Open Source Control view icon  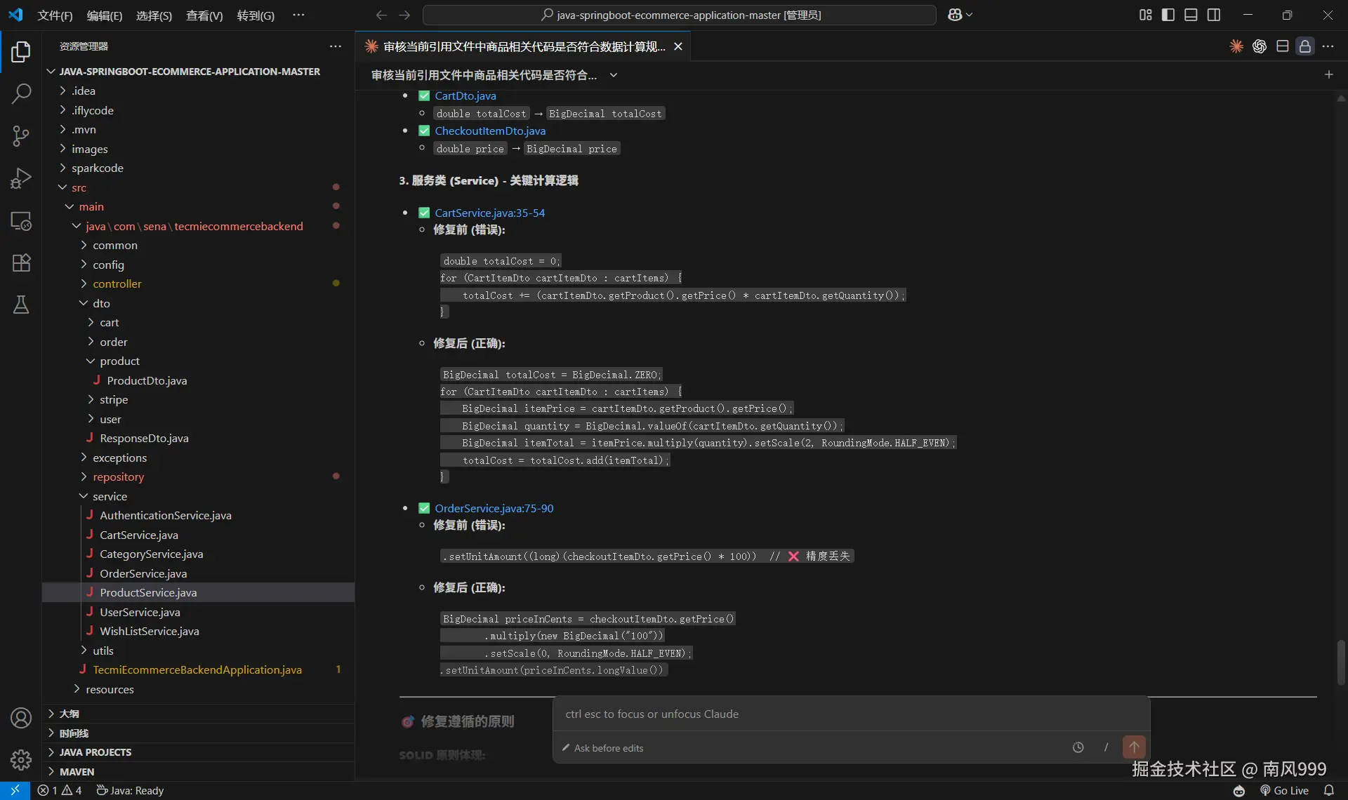(21, 136)
